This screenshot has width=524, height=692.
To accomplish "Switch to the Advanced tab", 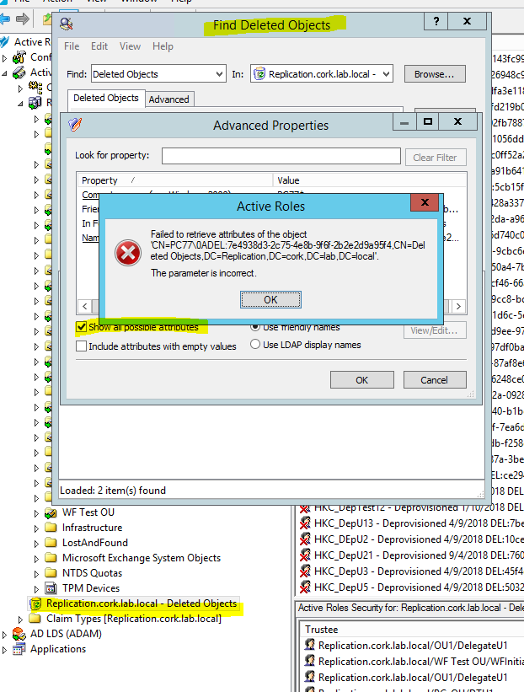I will [169, 99].
